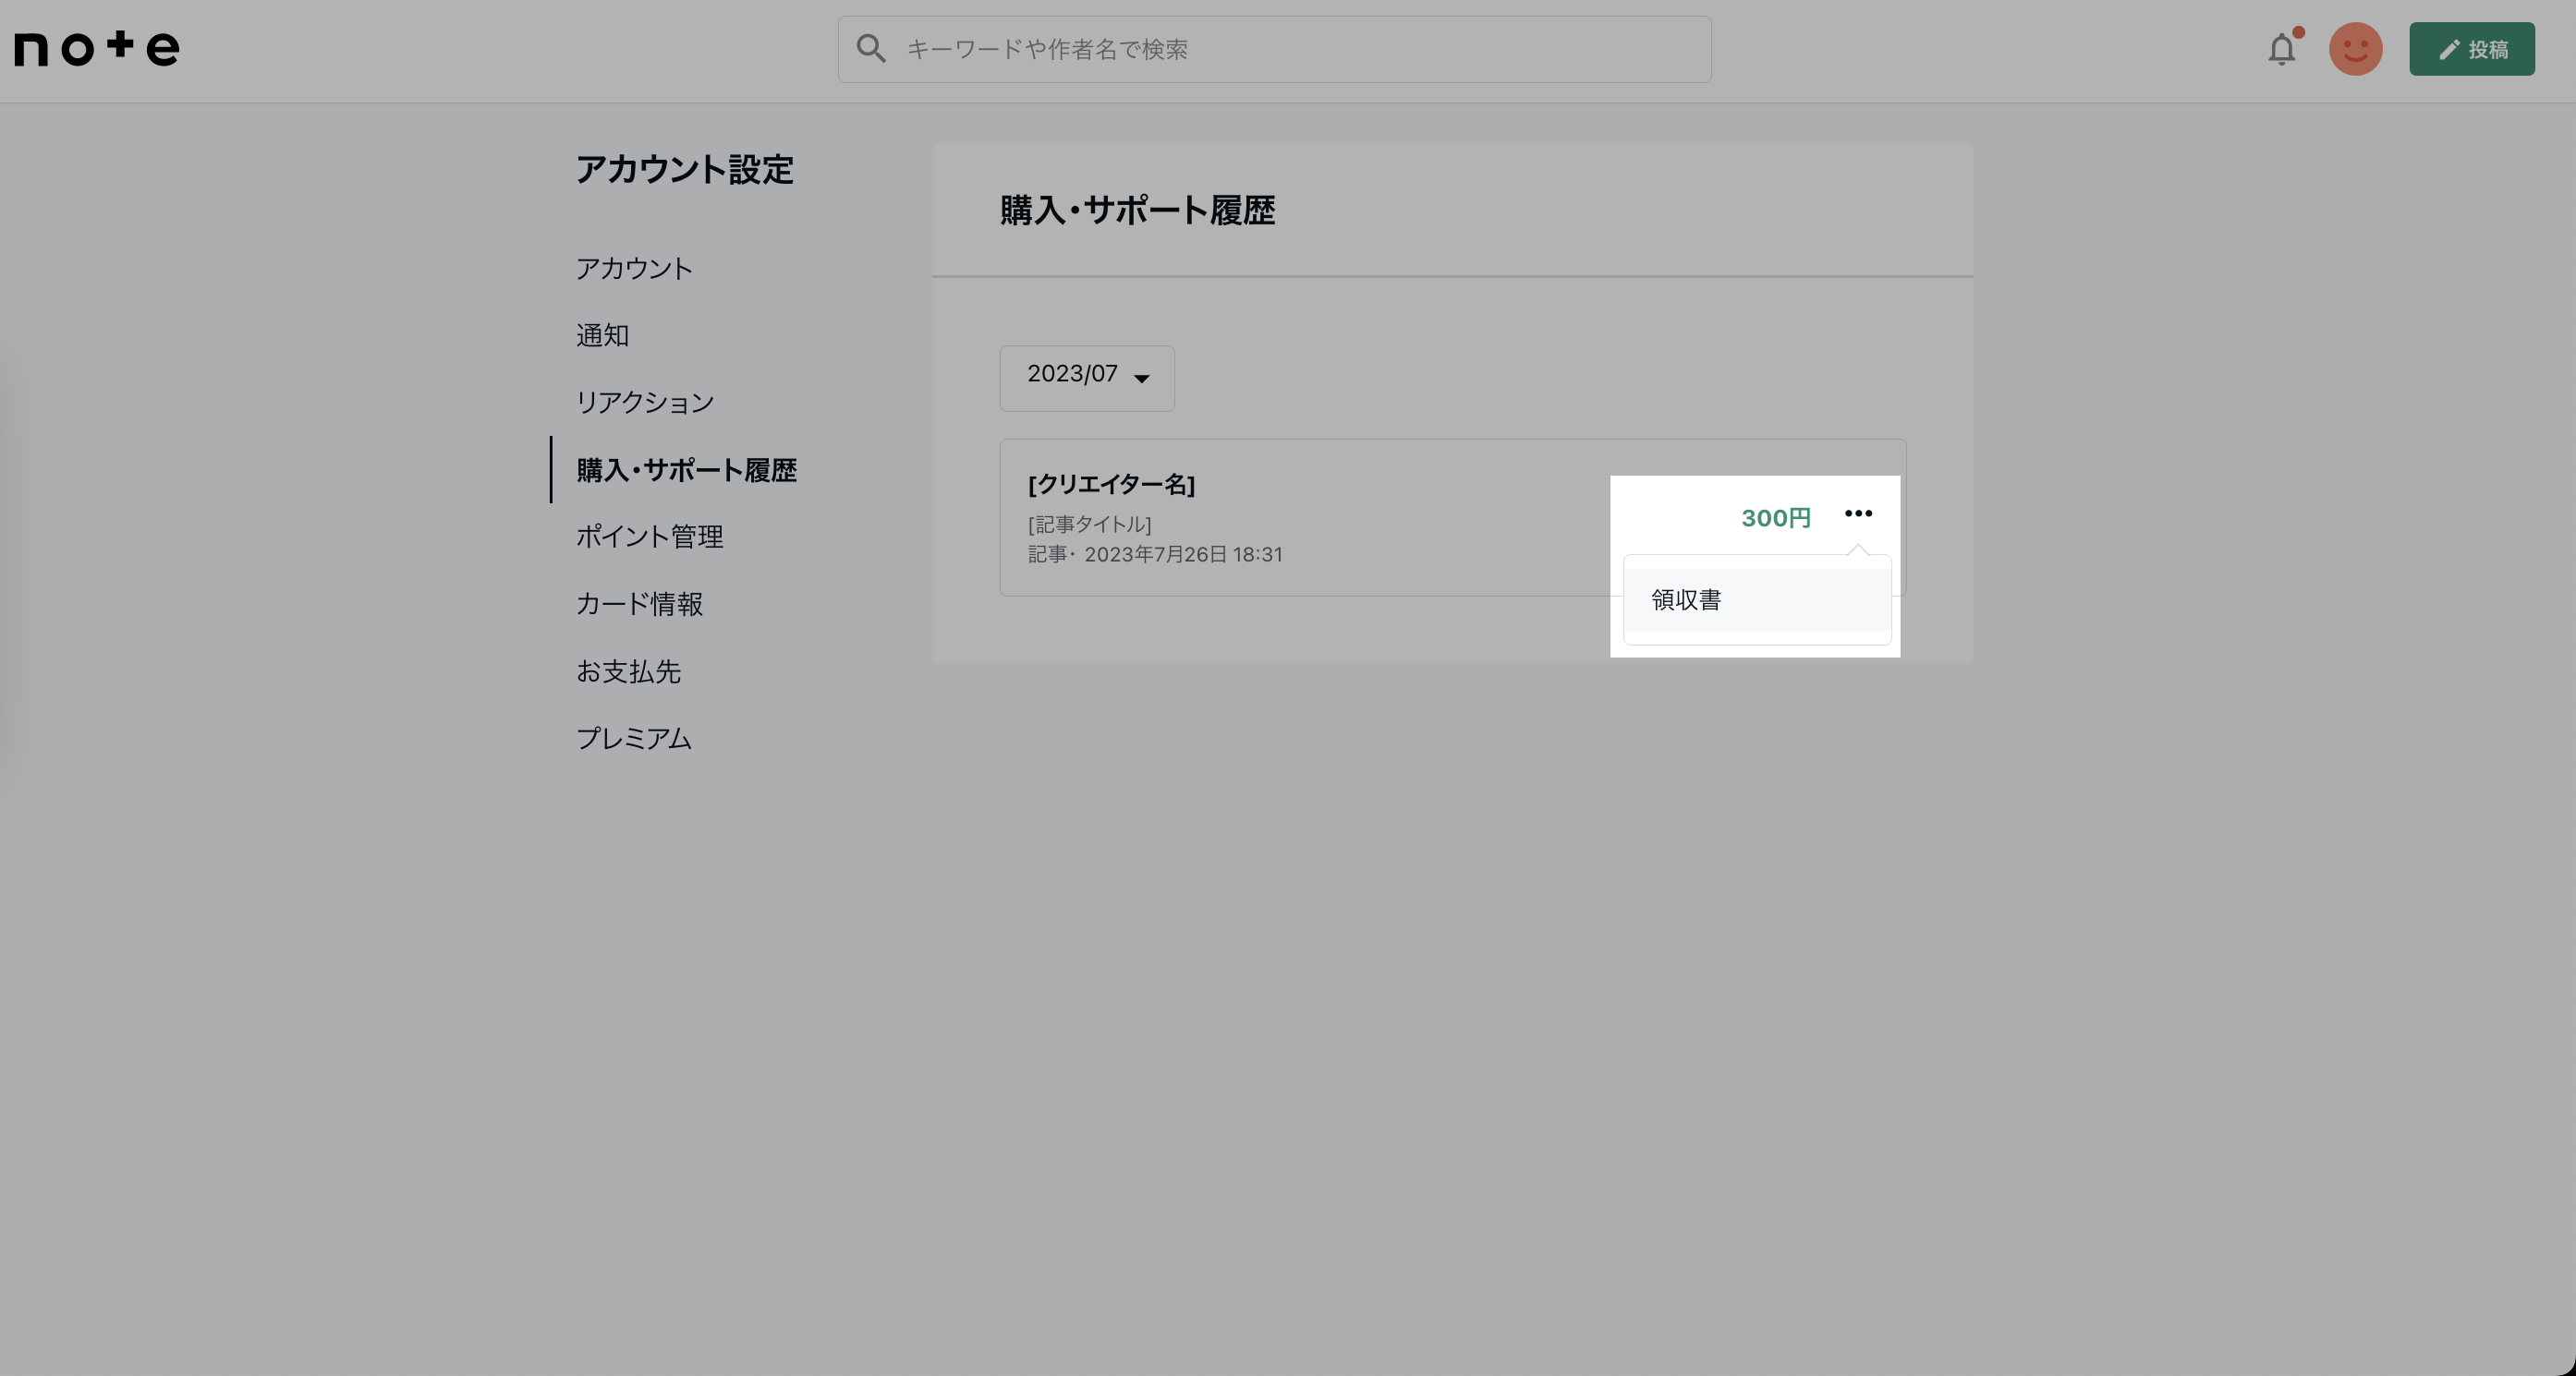Viewport: 2576px width, 1376px height.
Task: Open your profile avatar menu
Action: [2356, 48]
